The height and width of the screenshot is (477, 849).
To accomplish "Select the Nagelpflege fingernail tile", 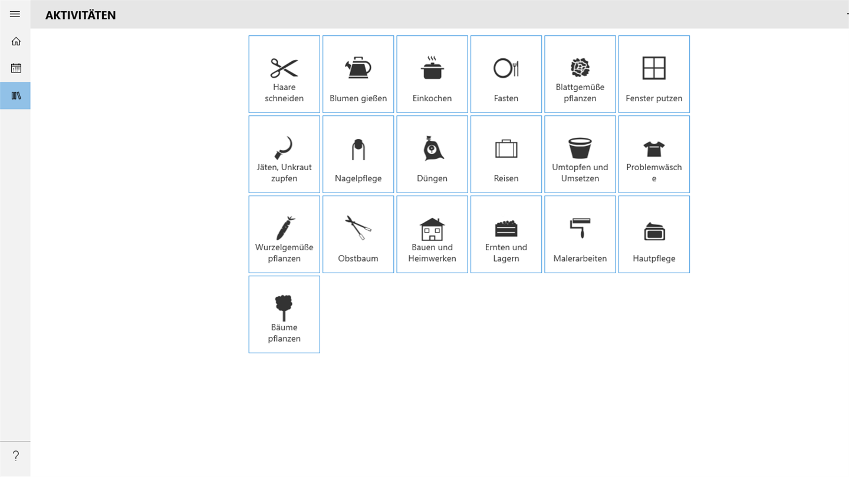I will tap(358, 154).
